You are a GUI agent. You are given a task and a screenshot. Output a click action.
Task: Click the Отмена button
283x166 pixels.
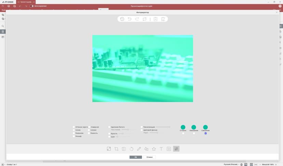point(149,157)
